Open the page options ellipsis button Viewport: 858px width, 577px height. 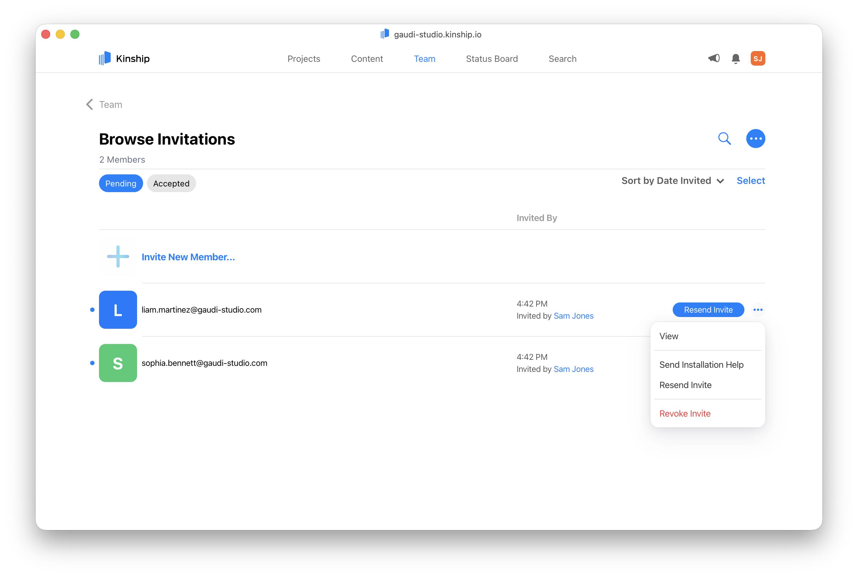[x=756, y=139]
